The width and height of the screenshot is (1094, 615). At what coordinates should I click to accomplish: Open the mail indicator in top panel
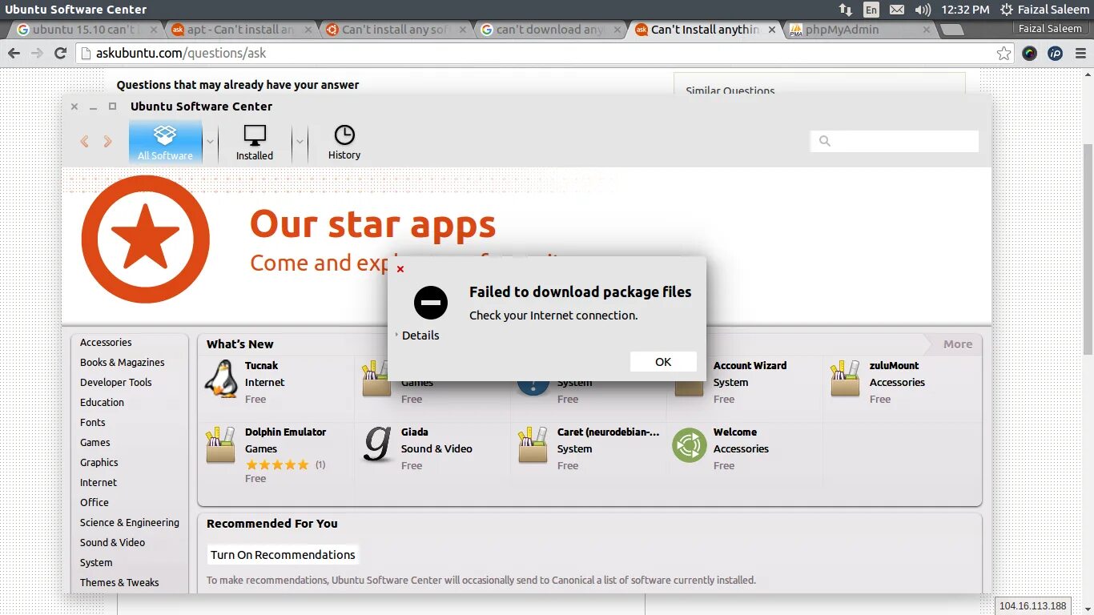[897, 10]
